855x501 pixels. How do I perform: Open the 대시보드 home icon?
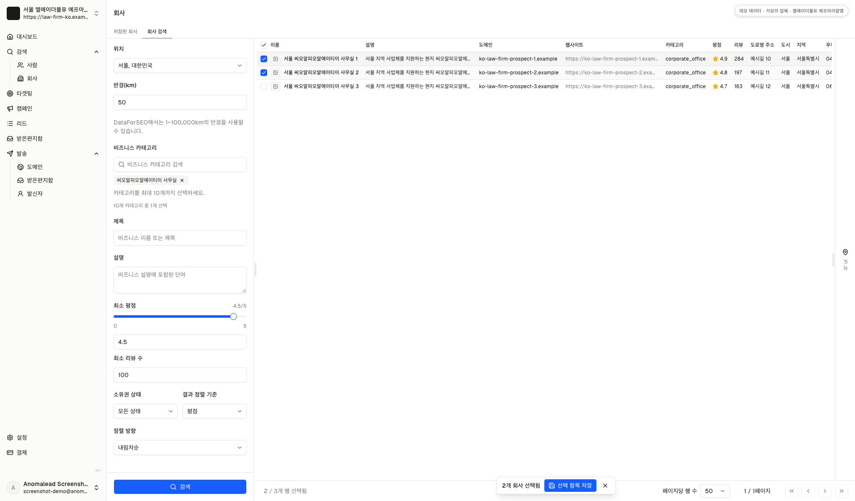point(10,37)
